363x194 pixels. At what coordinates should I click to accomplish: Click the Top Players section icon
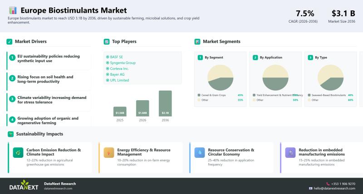click(107, 42)
